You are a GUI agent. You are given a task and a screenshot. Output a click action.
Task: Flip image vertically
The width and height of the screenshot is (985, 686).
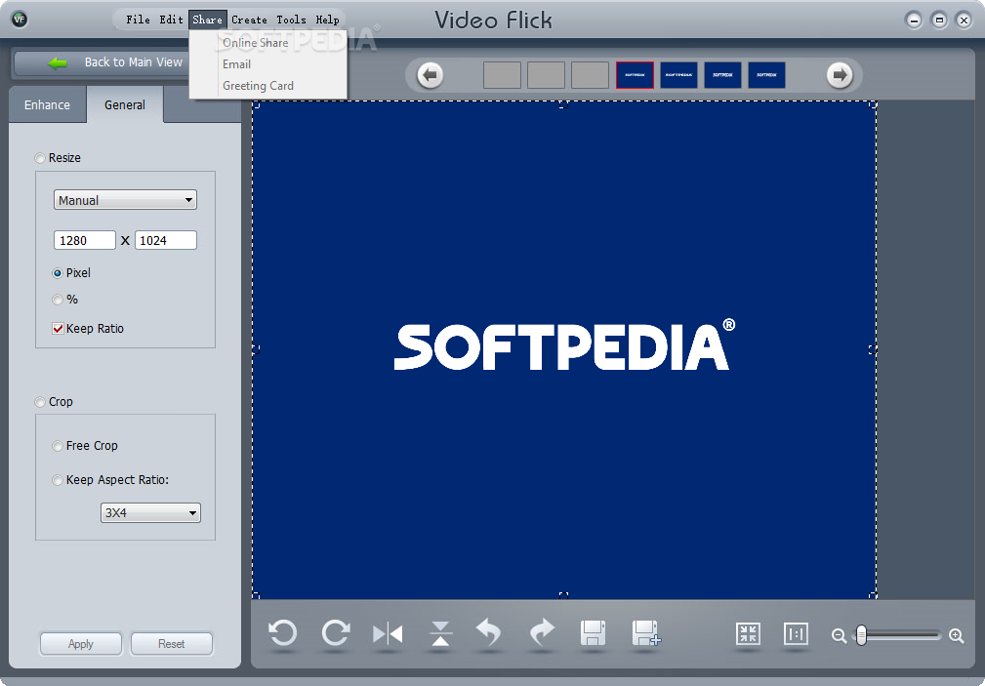click(440, 633)
